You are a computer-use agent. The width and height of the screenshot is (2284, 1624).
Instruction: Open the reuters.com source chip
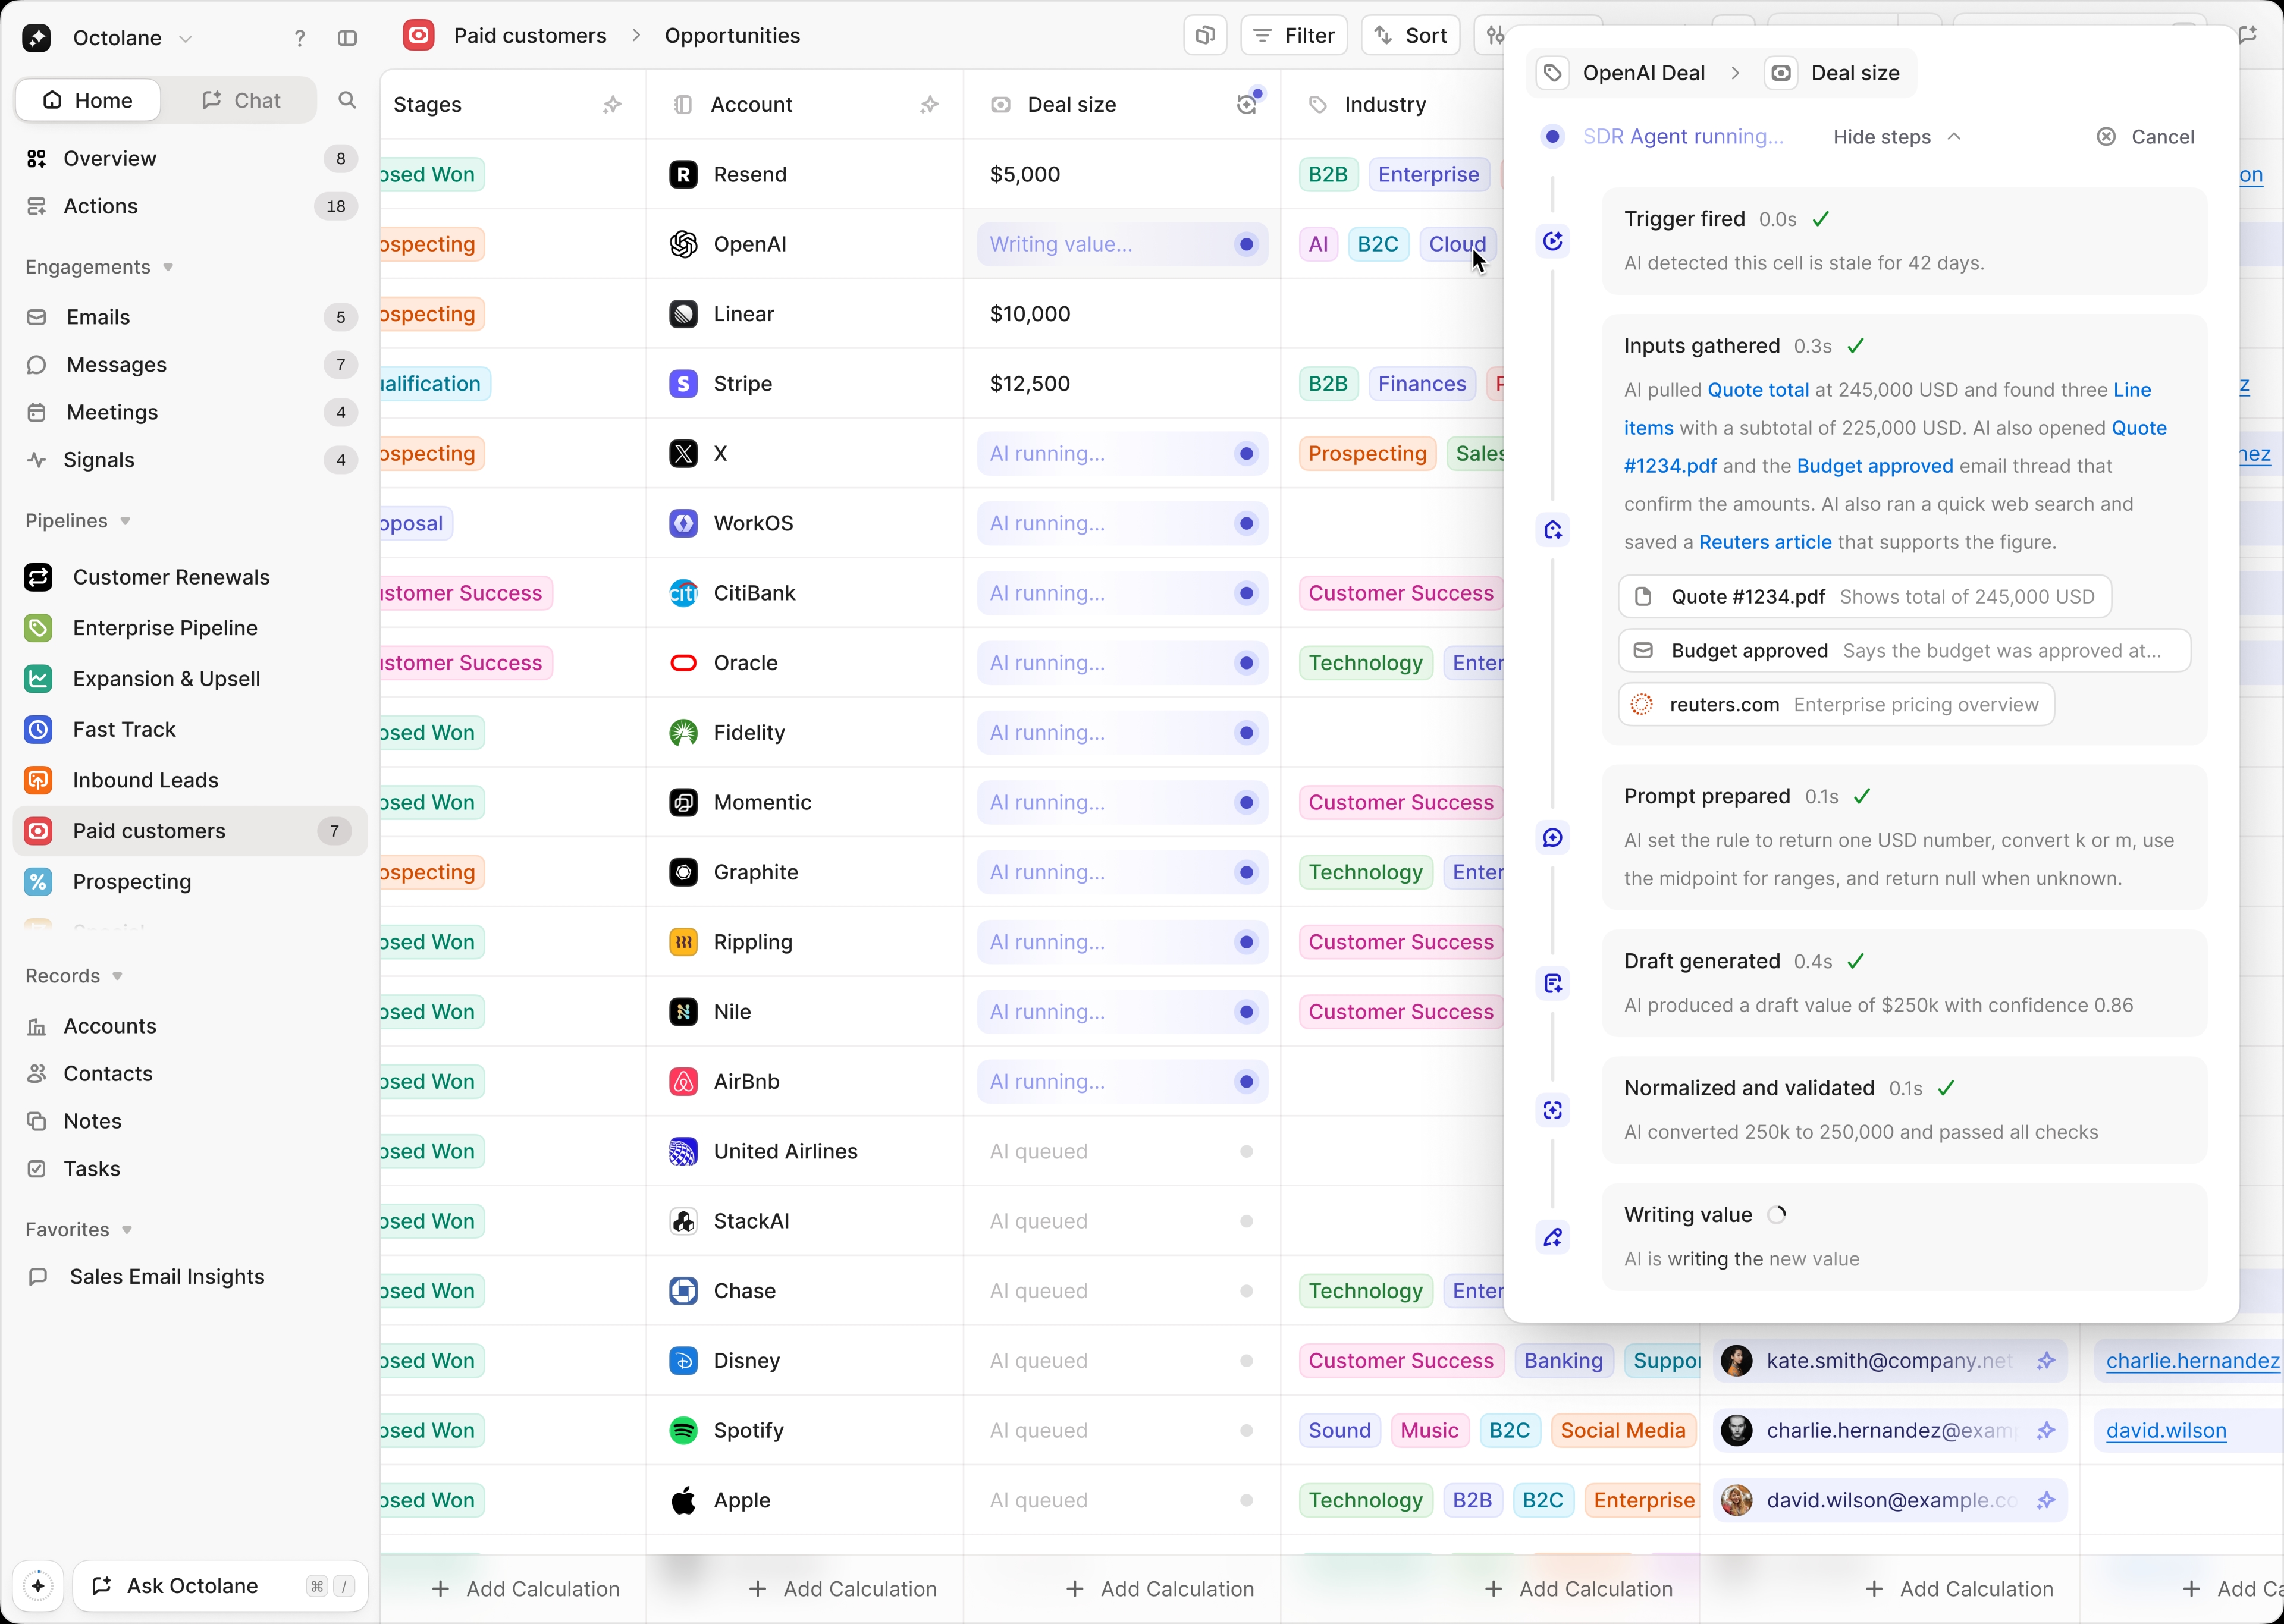[1836, 705]
